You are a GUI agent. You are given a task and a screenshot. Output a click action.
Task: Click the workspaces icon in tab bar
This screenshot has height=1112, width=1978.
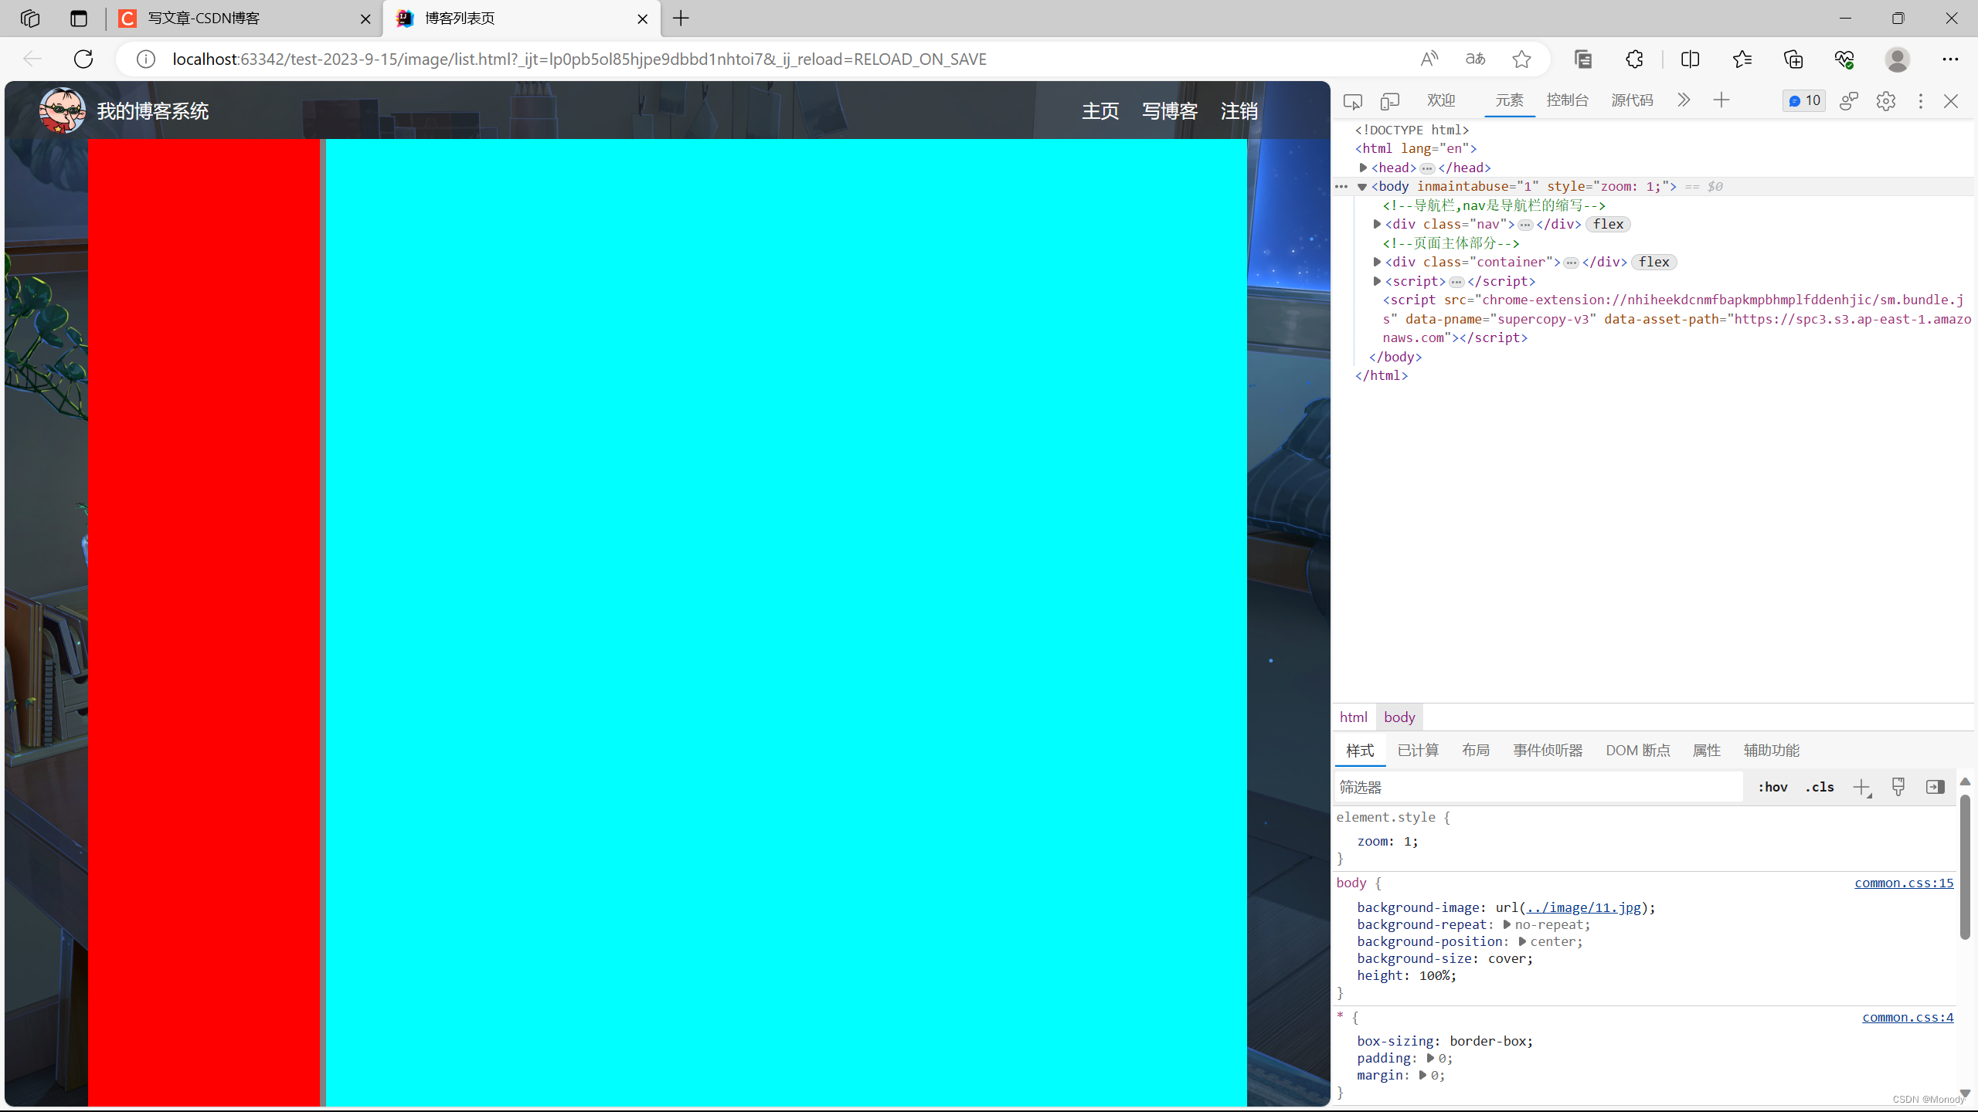pos(30,19)
